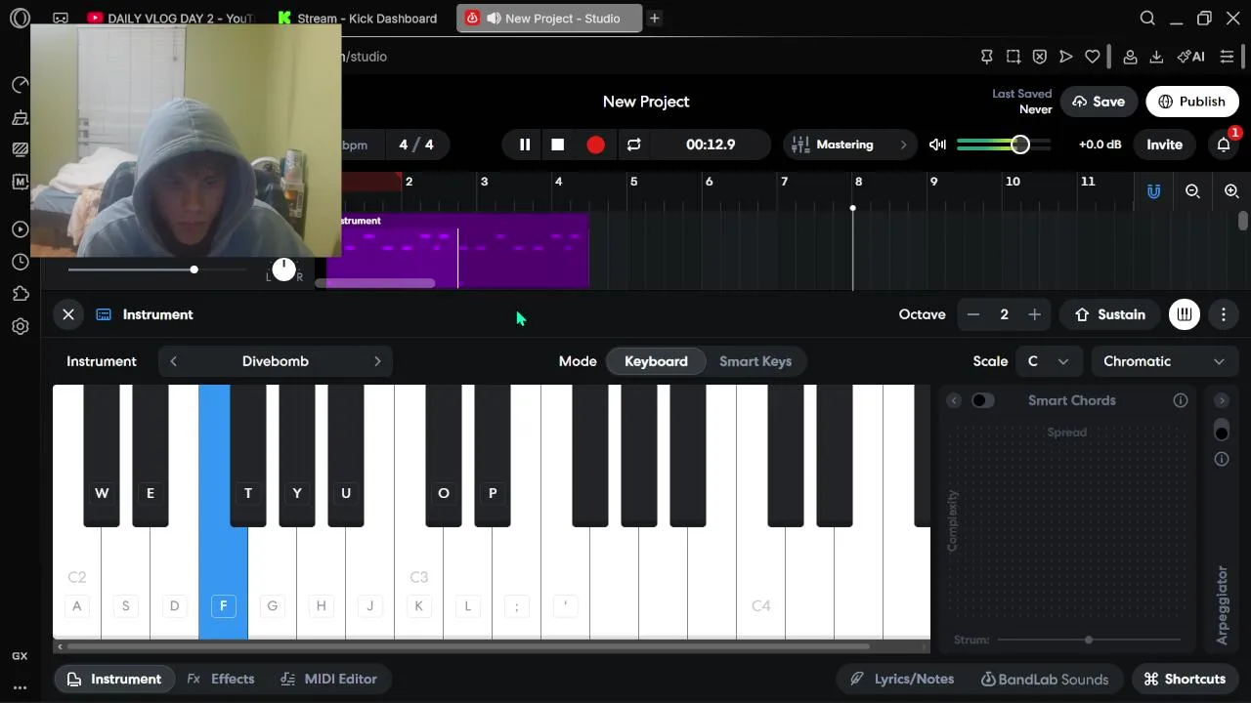Pause playback with the pause button

(525, 145)
